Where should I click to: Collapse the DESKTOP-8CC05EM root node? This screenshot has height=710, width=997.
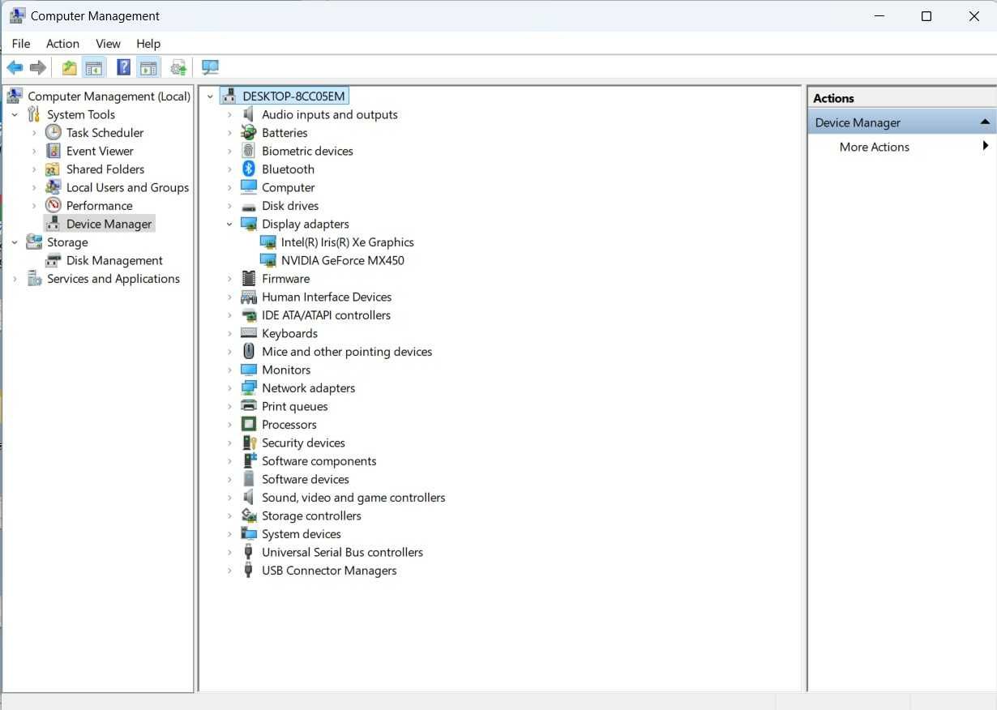(210, 96)
